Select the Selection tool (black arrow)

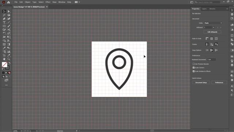point(4,11)
